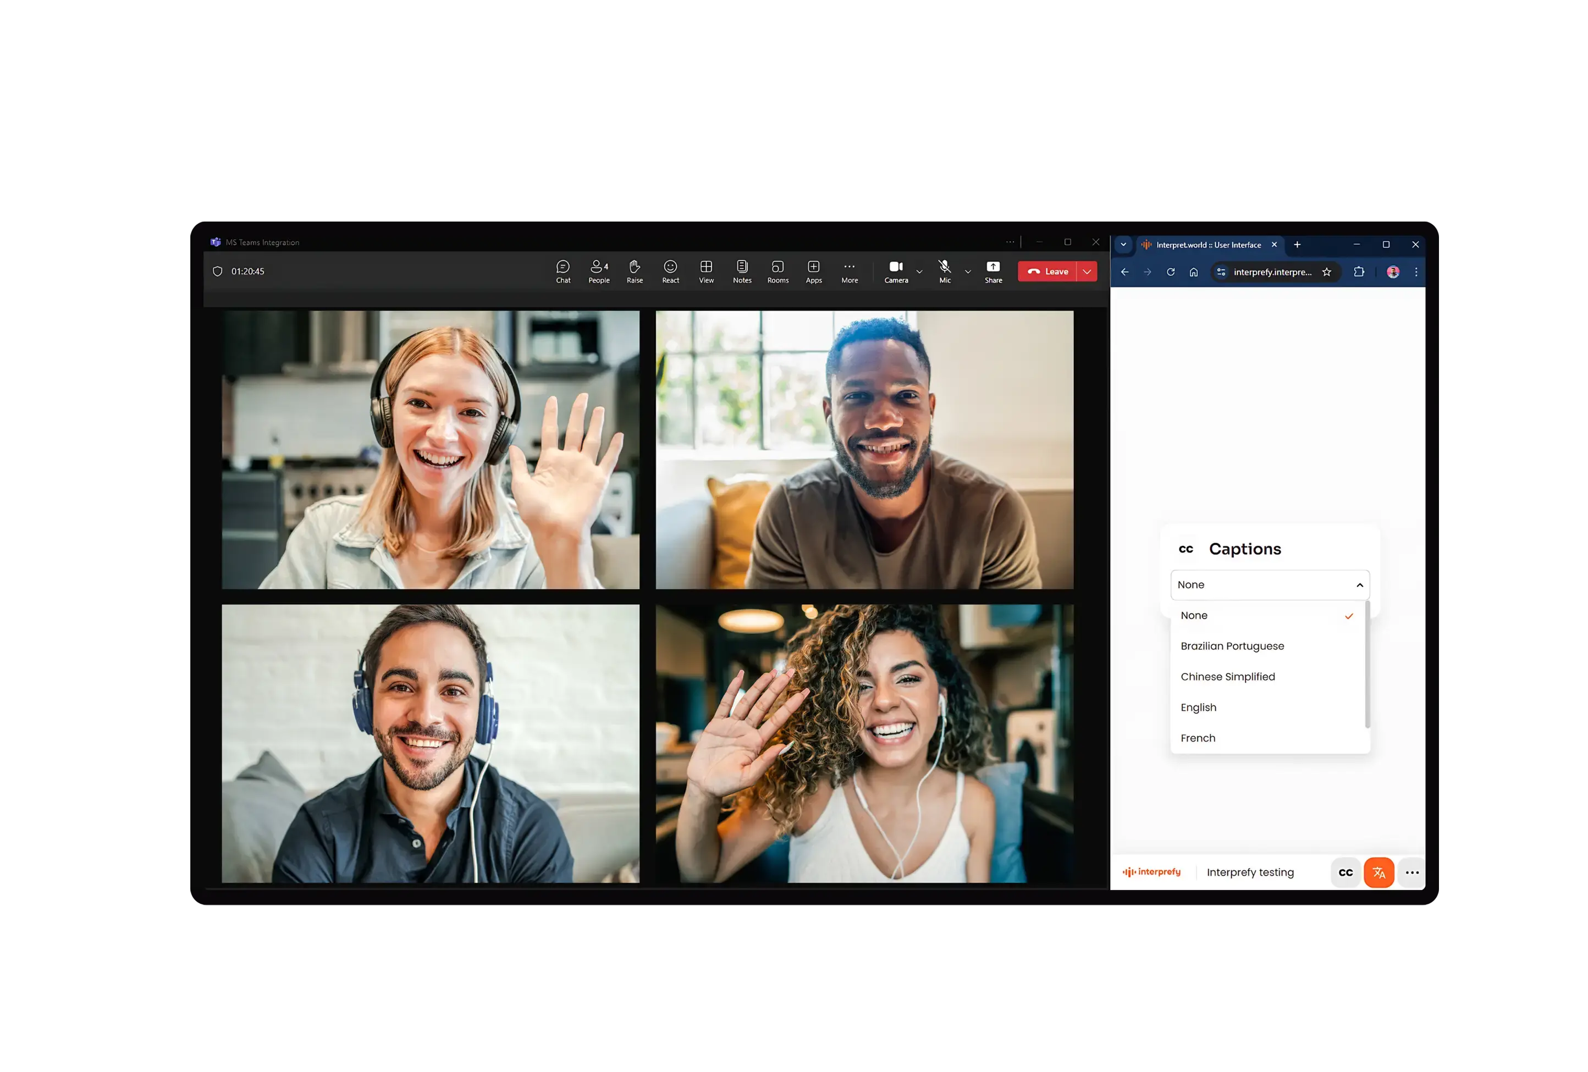Open the More options menu in Teams
The image size is (1588, 1072).
click(x=850, y=270)
